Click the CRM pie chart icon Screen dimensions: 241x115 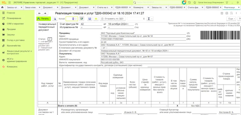tap(3, 24)
